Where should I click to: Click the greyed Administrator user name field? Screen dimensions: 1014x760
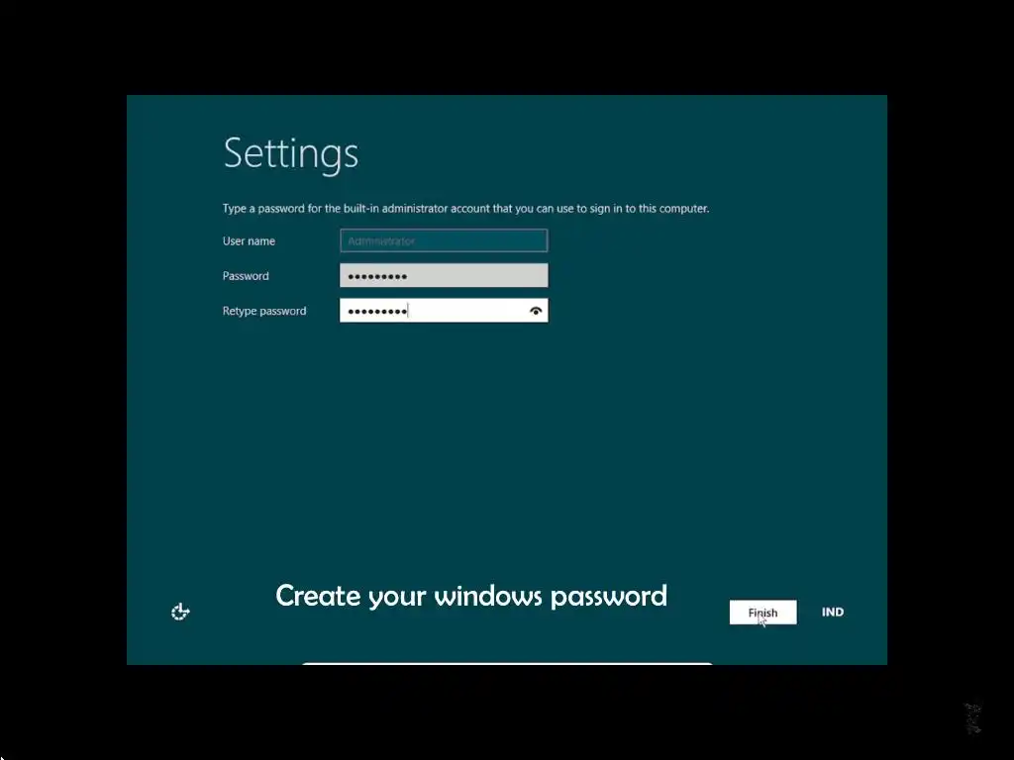point(444,240)
